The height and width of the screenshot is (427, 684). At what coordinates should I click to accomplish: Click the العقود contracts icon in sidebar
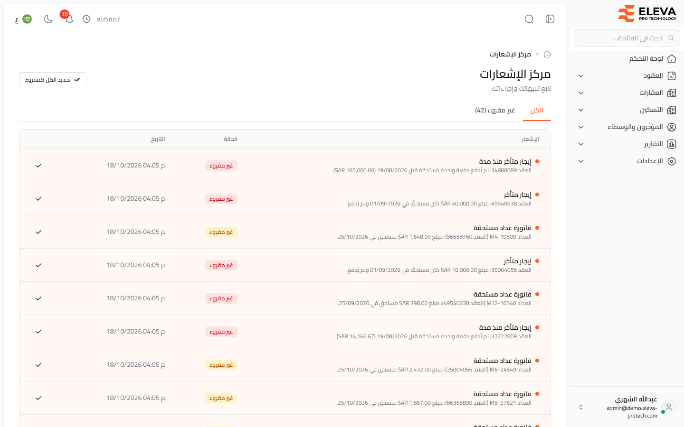[672, 76]
